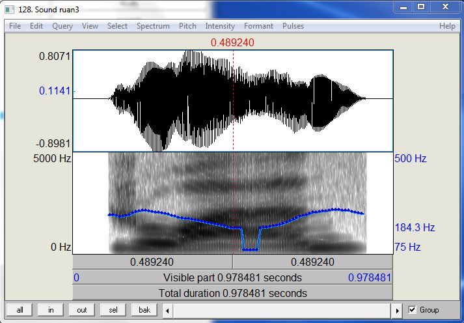
Task: Click the 5000 Hz spectrogram label
Action: [x=52, y=158]
